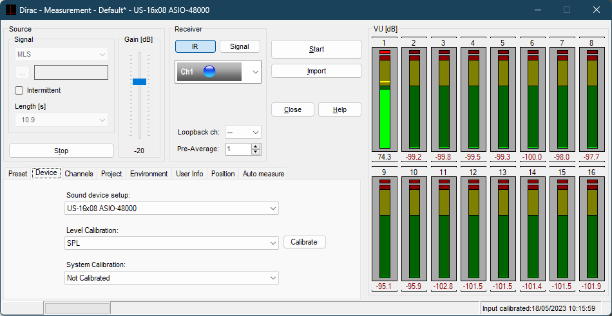Enable the Intermittent checkbox
This screenshot has height=316, width=612.
point(19,91)
